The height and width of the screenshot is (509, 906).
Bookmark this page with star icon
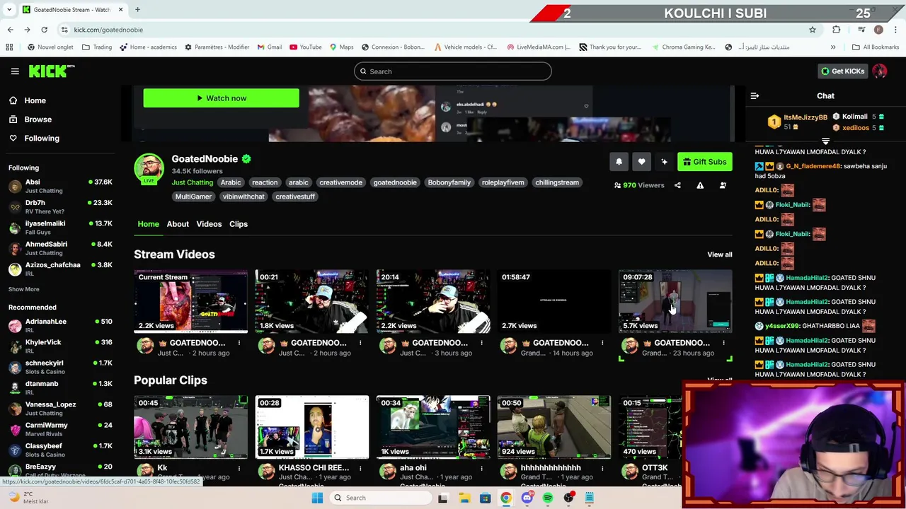[x=813, y=30]
